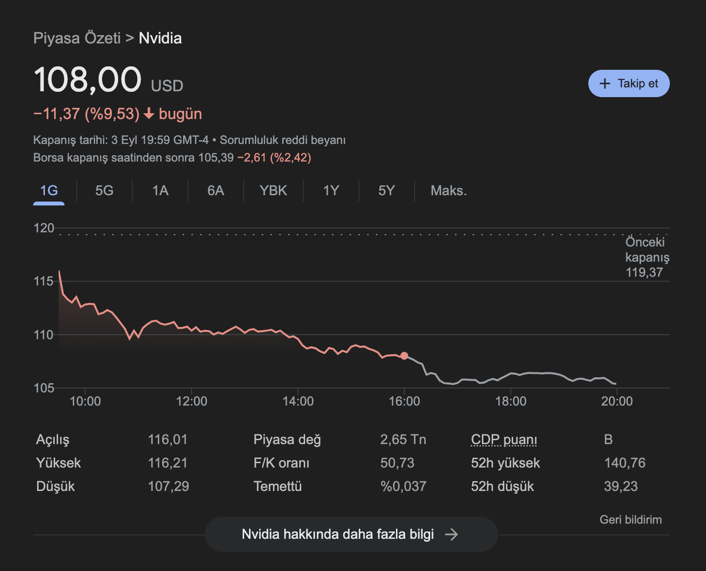Click the Önceki kapanış 119,37 label
This screenshot has width=706, height=571.
point(647,257)
